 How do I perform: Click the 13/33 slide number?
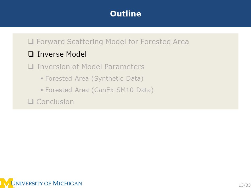point(245,185)
